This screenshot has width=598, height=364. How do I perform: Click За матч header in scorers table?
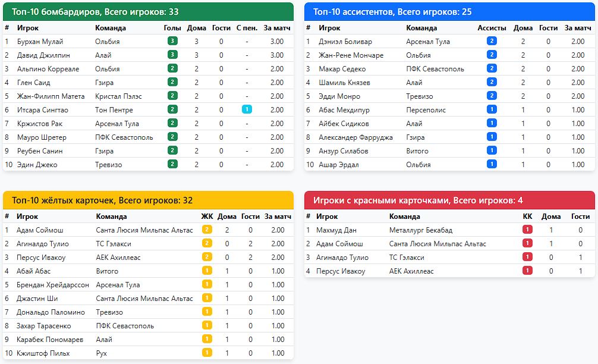pyautogui.click(x=277, y=28)
